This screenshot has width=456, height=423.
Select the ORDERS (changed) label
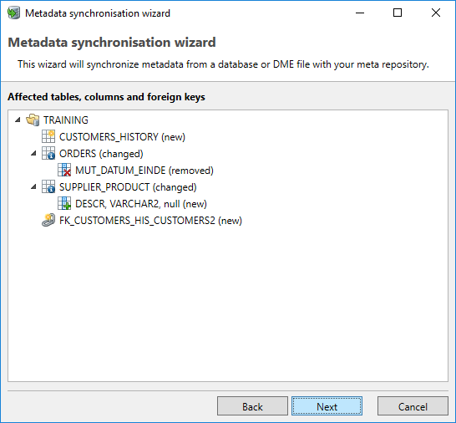101,154
